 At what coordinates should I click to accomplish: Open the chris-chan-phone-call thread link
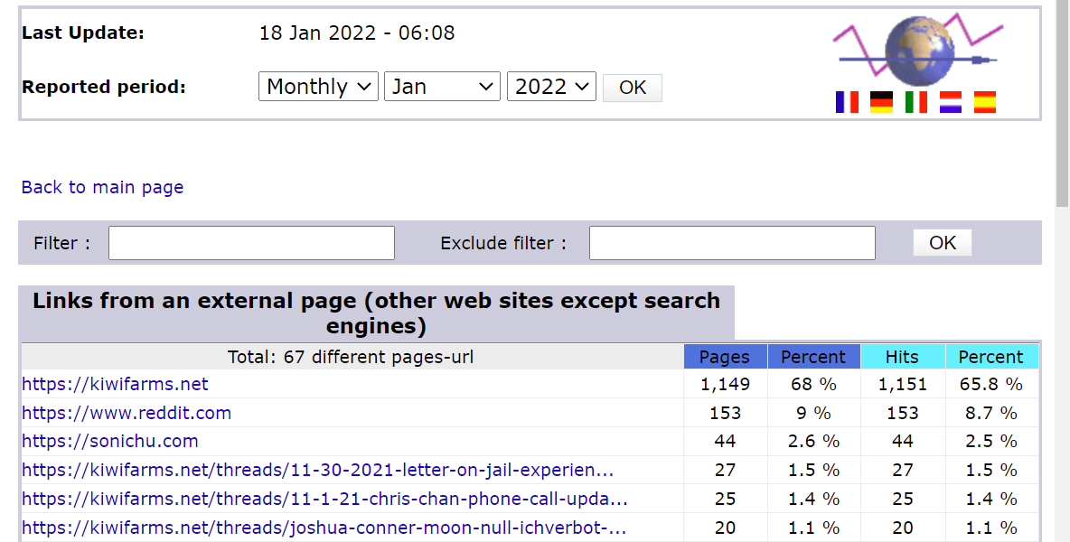pos(324,499)
